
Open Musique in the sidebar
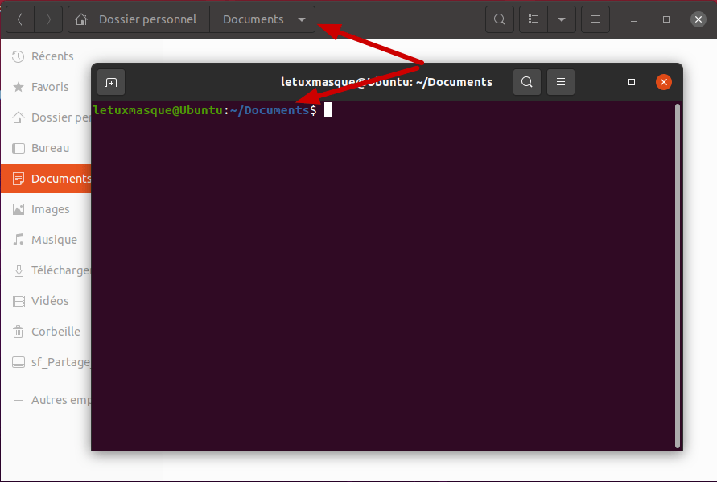tap(46, 240)
